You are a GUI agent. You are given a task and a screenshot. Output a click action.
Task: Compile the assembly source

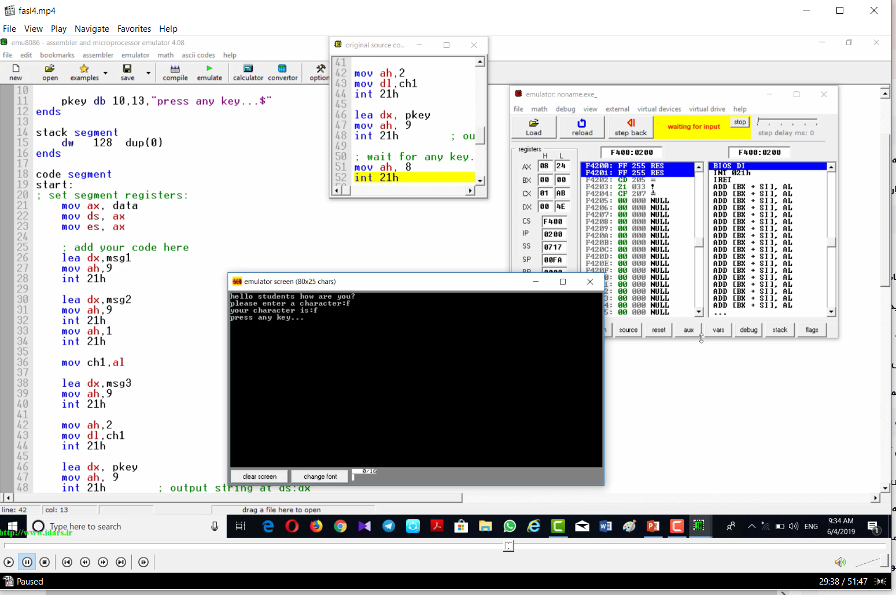175,72
